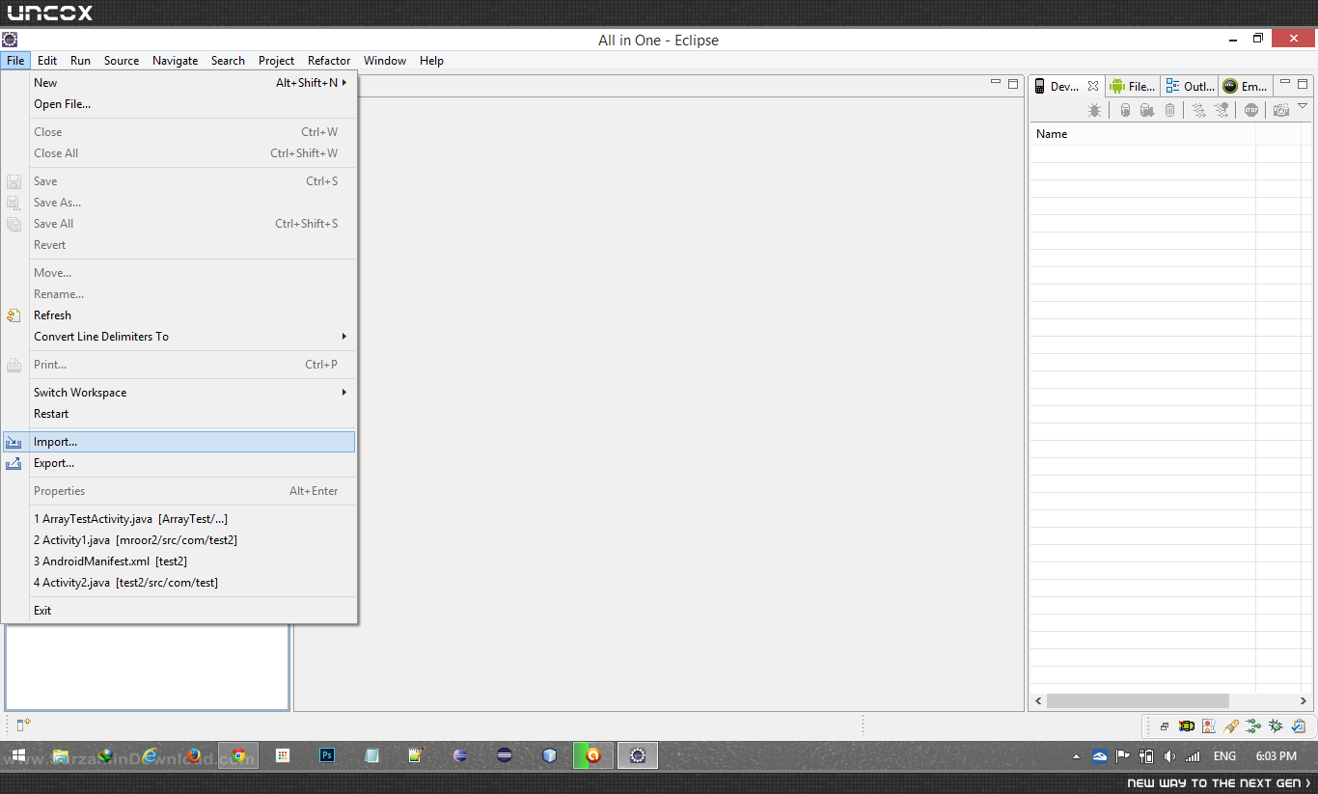Maximize the editor area
Image resolution: width=1318 pixels, height=794 pixels.
coord(1013,84)
